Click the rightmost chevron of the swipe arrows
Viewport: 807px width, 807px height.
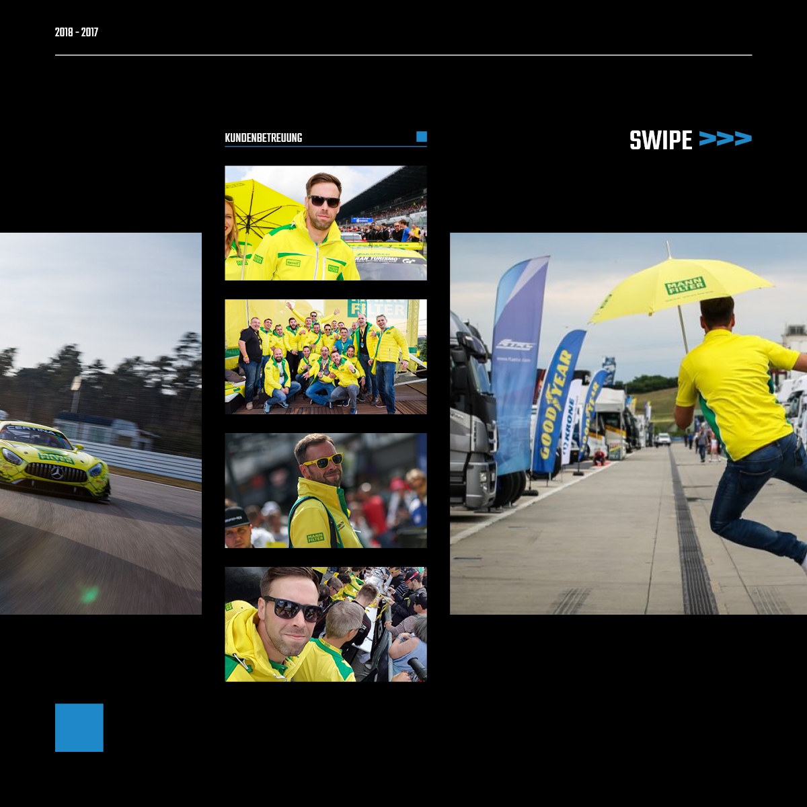[x=743, y=139]
